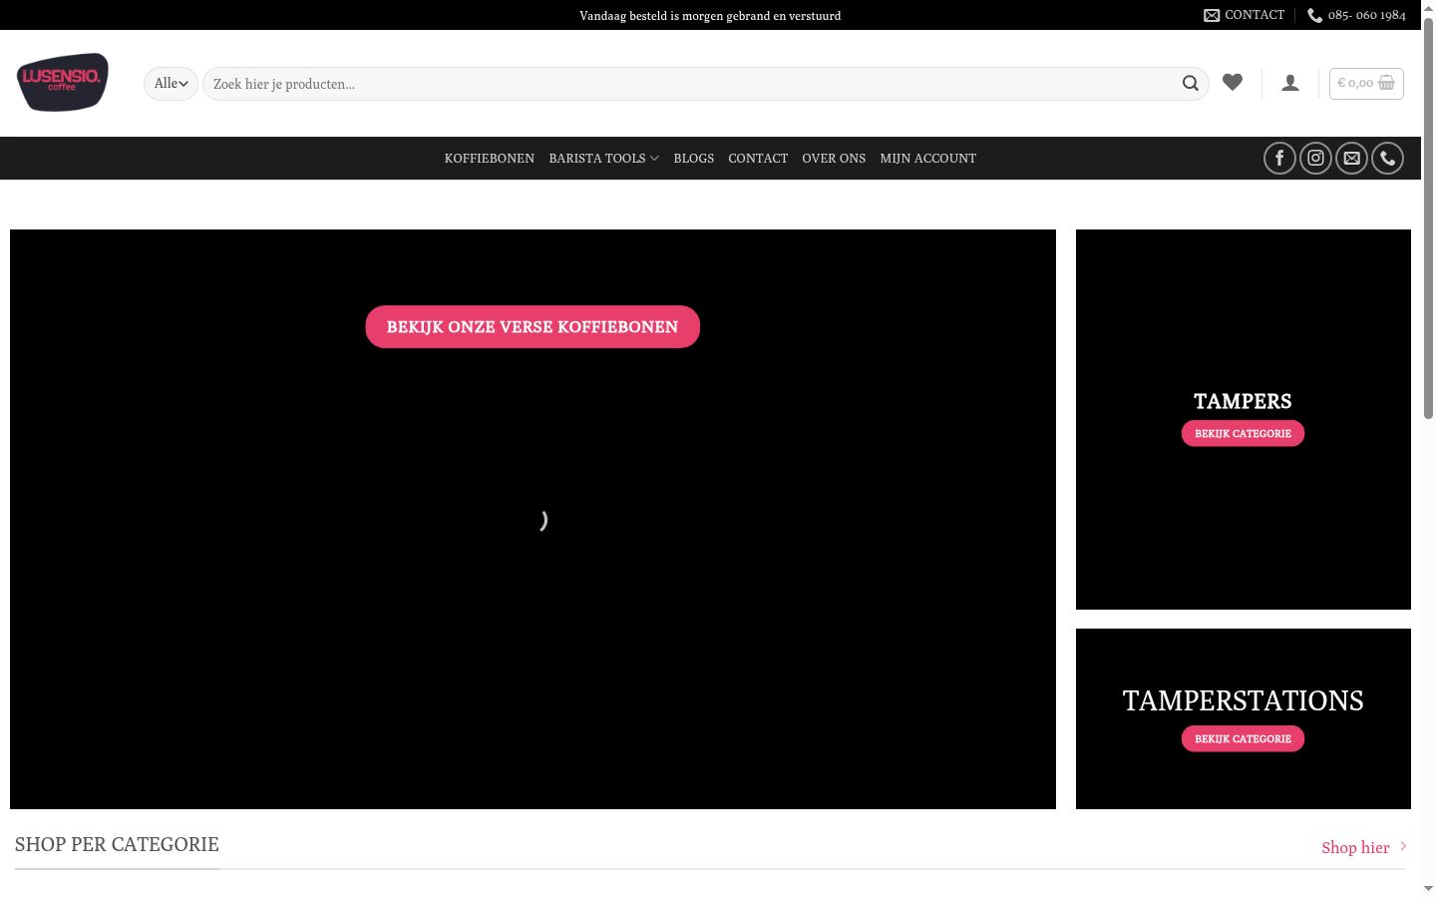Viewport: 1436px width, 898px height.
Task: Click the Shop per categorie heading
Action: pos(117,844)
